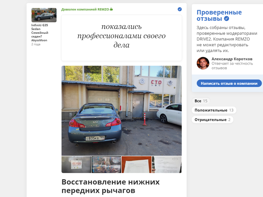This screenshot has height=197, width=263.
Task: Open Восстановление нижних передних рычагов heading
Action: pos(110,186)
